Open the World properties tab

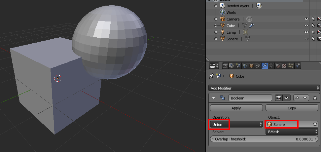pyautogui.click(x=245, y=66)
